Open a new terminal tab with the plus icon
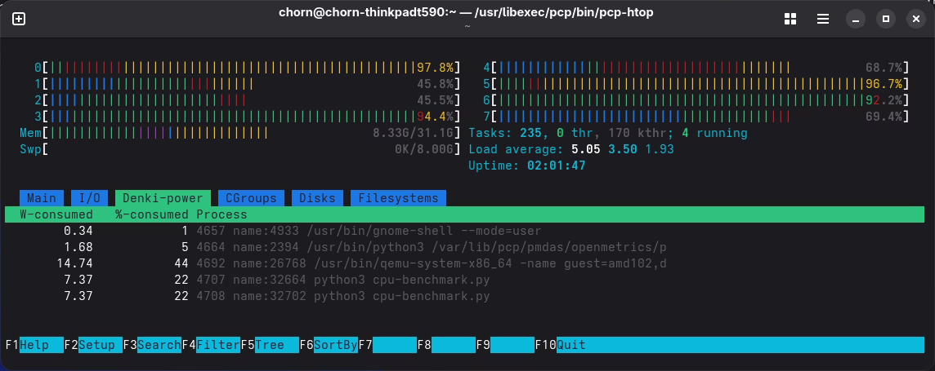Image resolution: width=935 pixels, height=371 pixels. click(19, 19)
